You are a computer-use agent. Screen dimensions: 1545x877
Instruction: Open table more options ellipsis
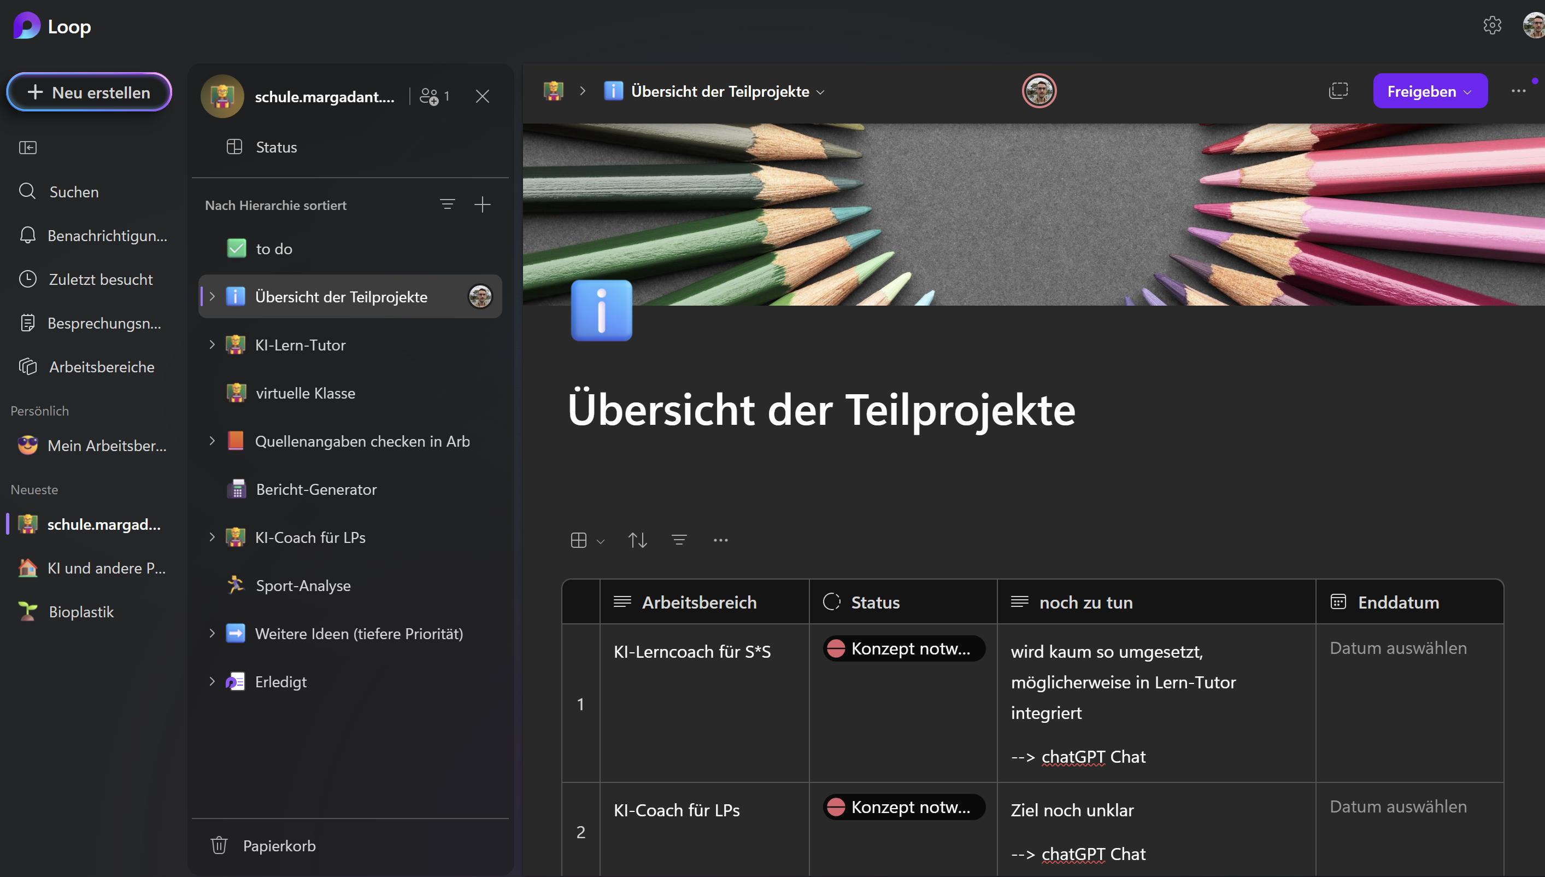point(720,540)
